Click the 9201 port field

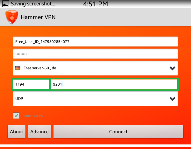click(114, 84)
